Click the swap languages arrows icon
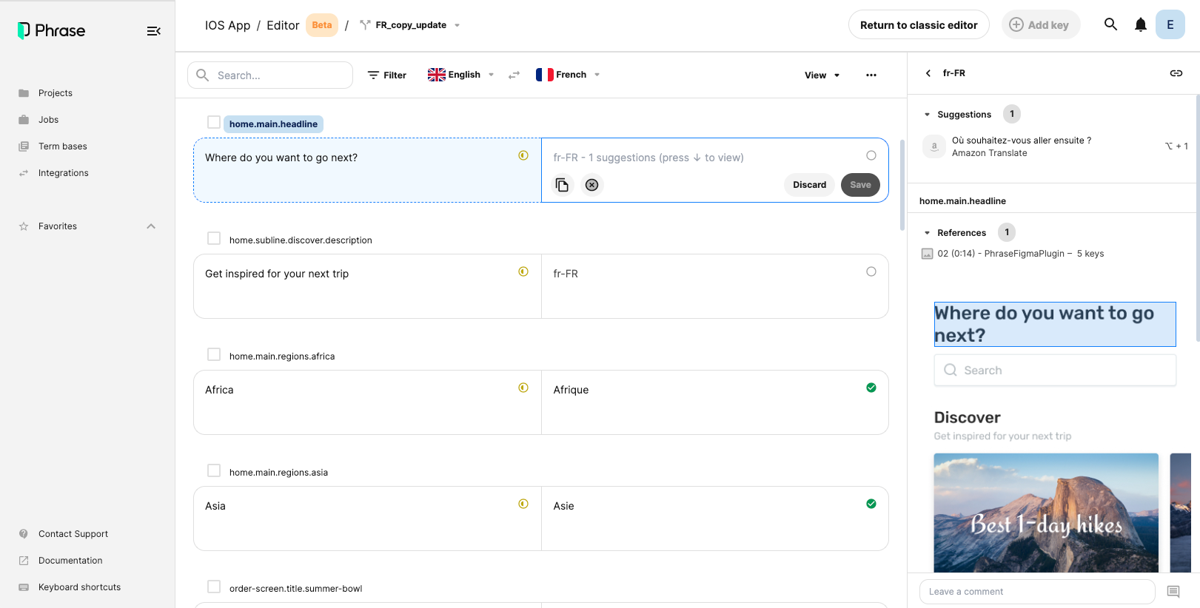Viewport: 1200px width, 608px height. tap(514, 75)
